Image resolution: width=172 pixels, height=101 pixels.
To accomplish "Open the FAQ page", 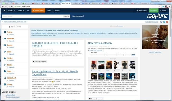I will 29,10.
